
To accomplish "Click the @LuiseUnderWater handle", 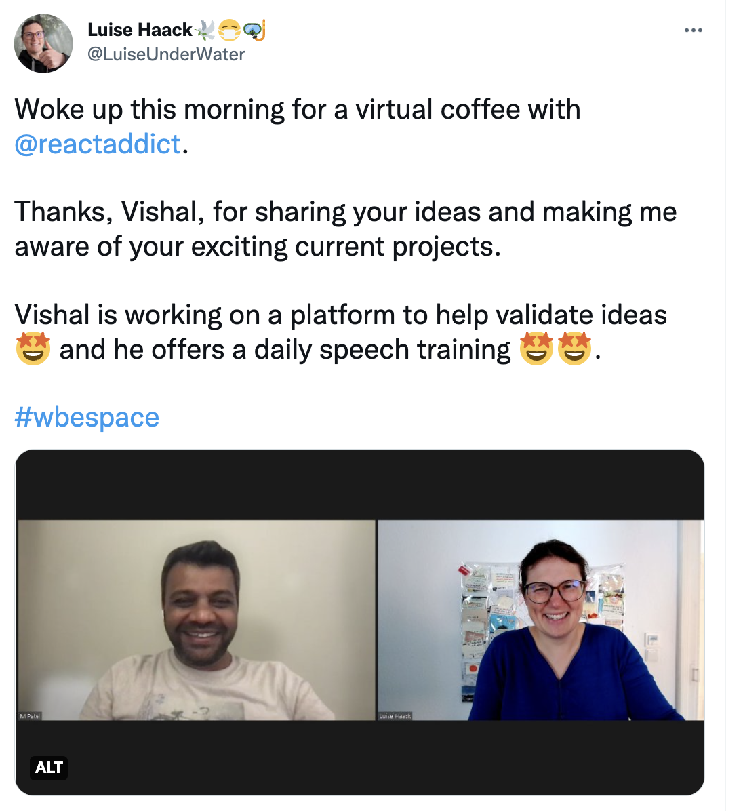I will 166,54.
